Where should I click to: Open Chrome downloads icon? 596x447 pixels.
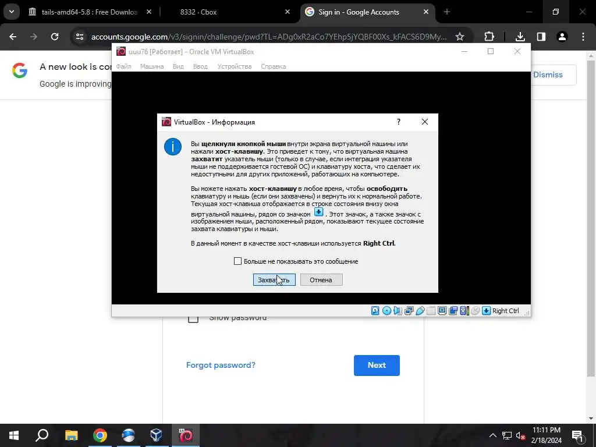520,37
